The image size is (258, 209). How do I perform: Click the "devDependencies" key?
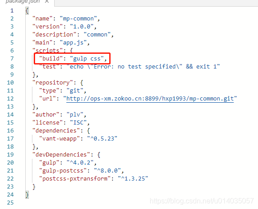(x=61, y=155)
